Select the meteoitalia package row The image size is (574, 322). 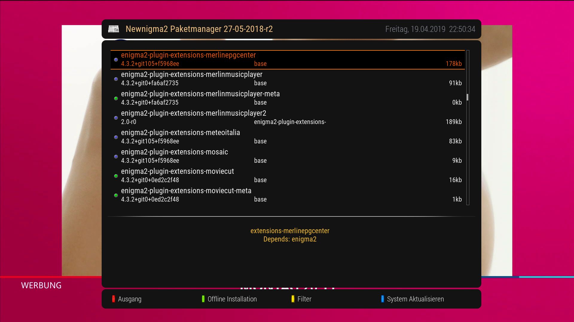(x=180, y=133)
